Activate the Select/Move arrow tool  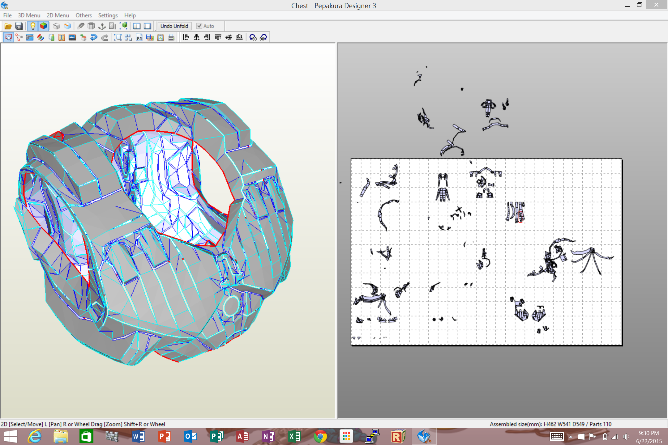[x=8, y=37]
